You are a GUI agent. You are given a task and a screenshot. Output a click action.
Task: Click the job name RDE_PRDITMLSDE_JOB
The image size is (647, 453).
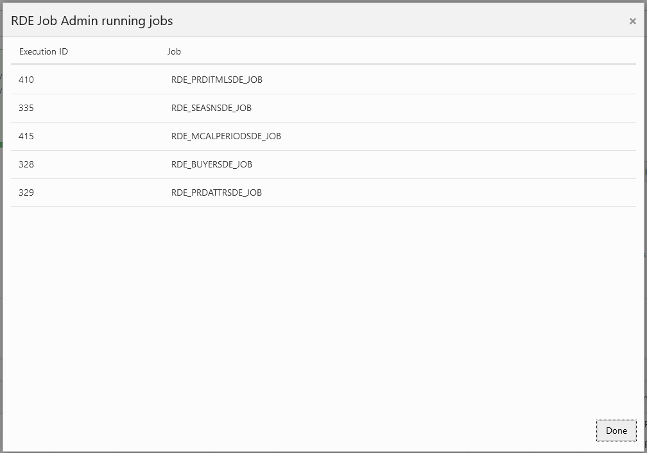[218, 80]
